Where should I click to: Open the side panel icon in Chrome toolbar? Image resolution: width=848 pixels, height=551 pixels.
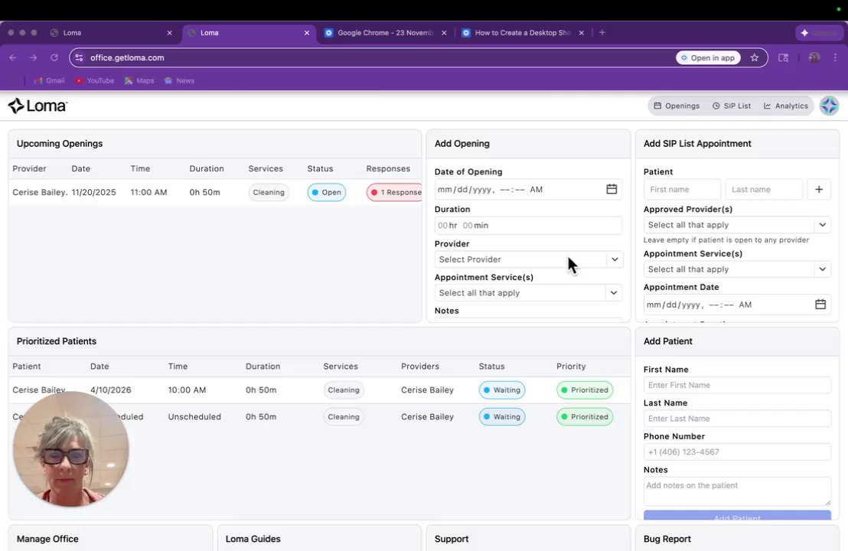pyautogui.click(x=783, y=58)
